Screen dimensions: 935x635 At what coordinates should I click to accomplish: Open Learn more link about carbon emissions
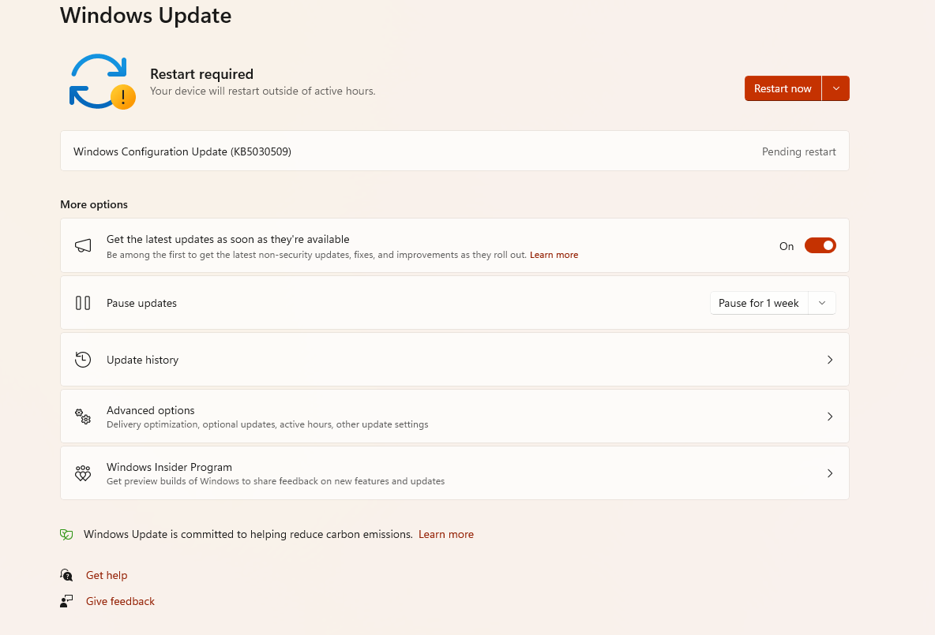click(x=446, y=534)
